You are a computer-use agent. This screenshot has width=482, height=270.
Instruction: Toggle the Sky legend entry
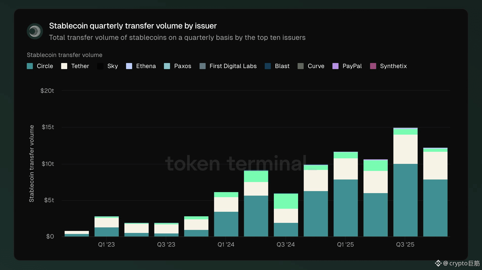pos(108,66)
